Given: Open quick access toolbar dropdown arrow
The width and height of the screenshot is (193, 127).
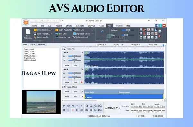Looking at the screenshot, I should click(x=62, y=21).
